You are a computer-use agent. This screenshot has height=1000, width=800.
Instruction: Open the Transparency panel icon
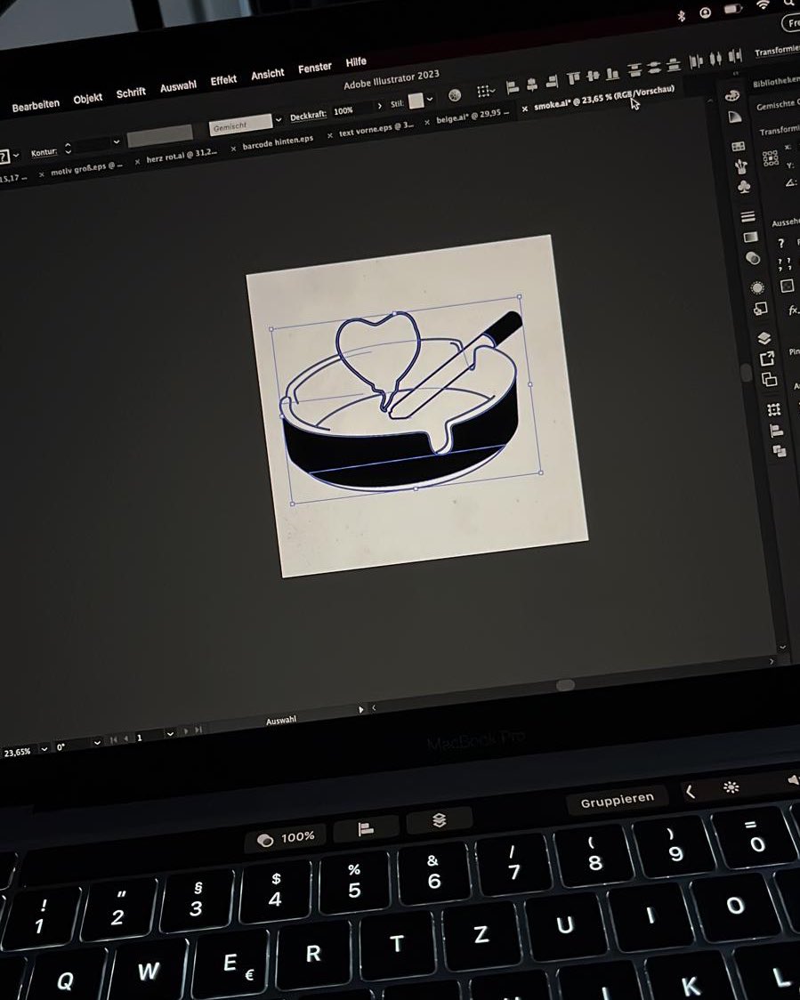[x=753, y=258]
